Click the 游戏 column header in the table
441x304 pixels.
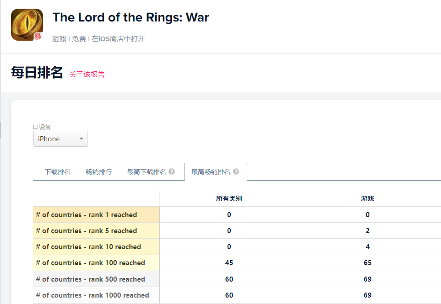tap(367, 198)
